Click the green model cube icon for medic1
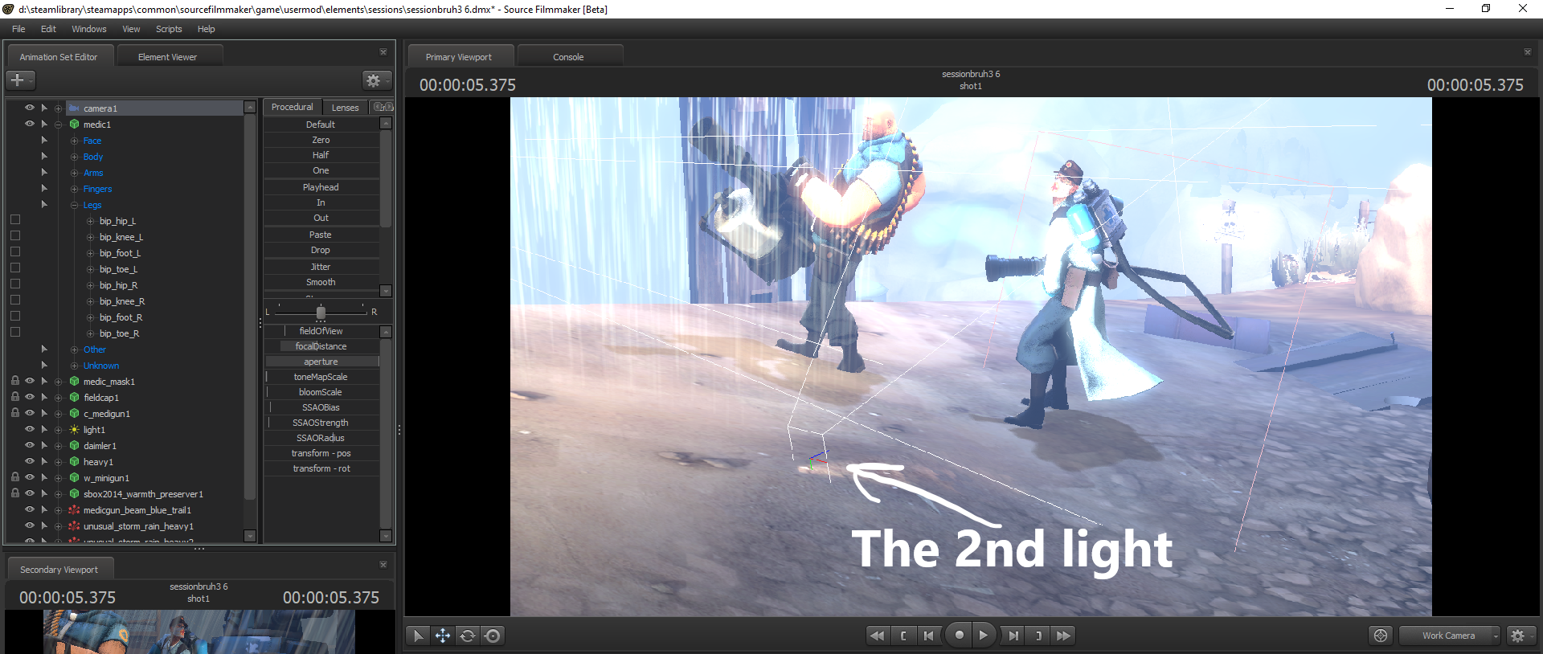The height and width of the screenshot is (654, 1543). [74, 125]
